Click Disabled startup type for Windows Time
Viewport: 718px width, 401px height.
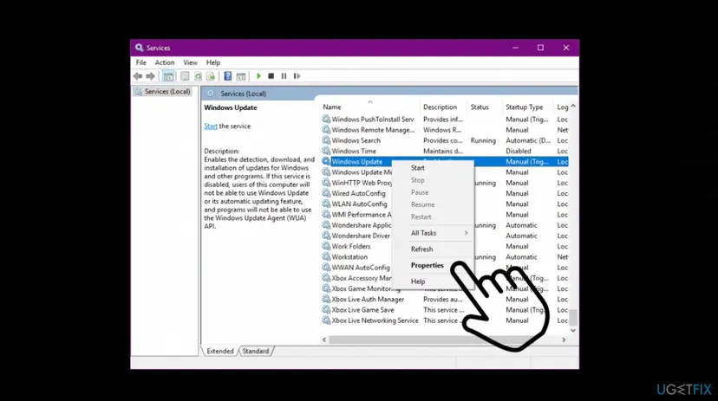click(x=519, y=151)
